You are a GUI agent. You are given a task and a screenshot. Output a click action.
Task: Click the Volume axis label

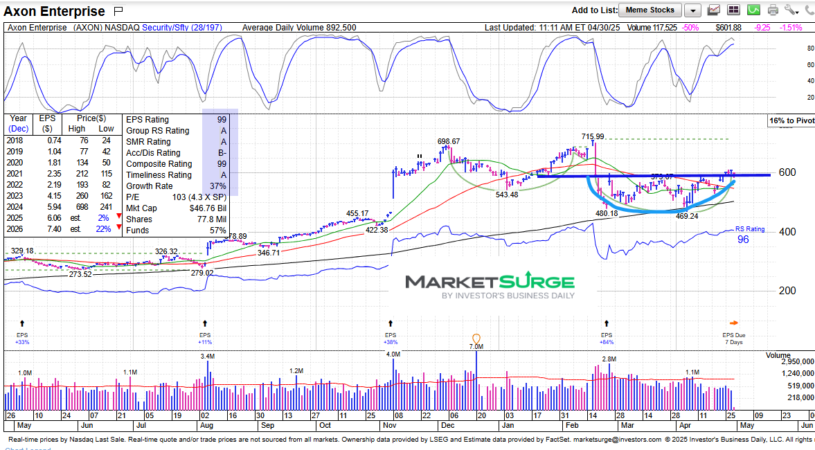point(778,355)
